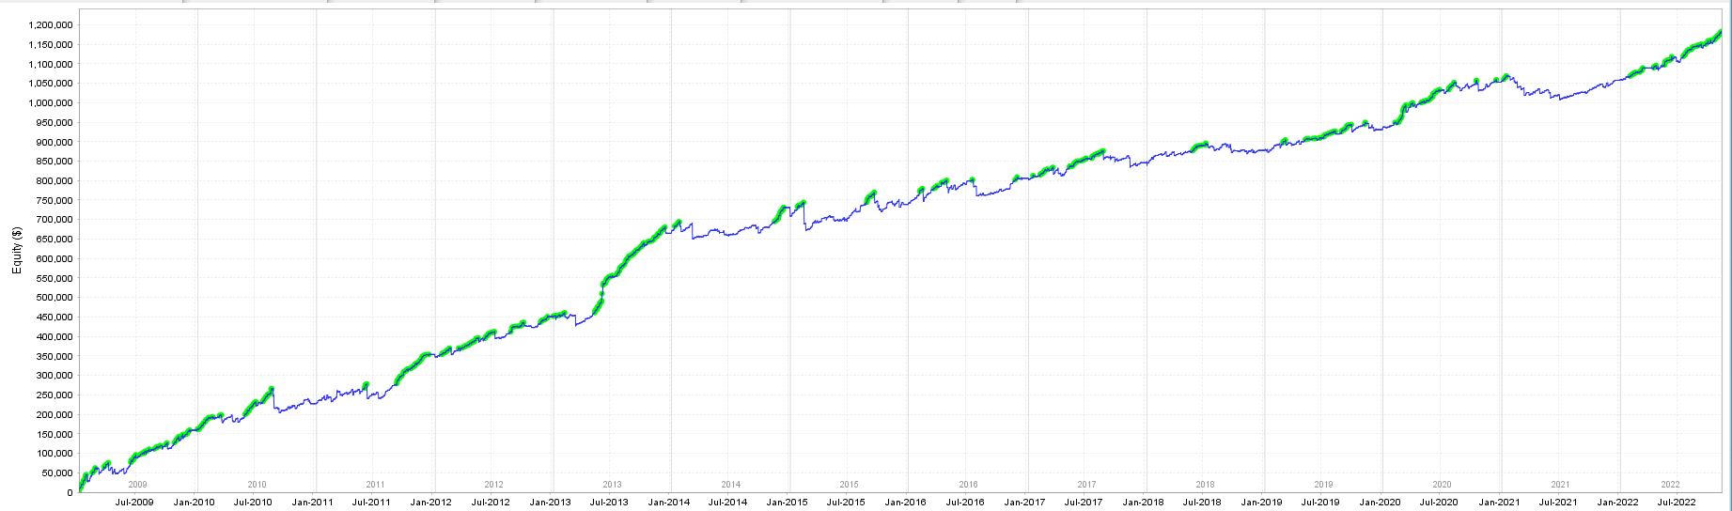The width and height of the screenshot is (1732, 511).
Task: Click the Jul-2015 date label
Action: pos(846,503)
